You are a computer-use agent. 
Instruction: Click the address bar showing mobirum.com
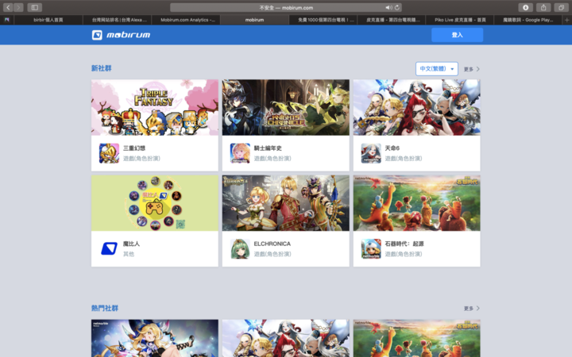pos(286,7)
